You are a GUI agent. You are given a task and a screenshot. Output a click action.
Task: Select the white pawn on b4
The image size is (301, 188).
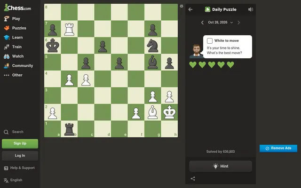pyautogui.click(x=69, y=80)
